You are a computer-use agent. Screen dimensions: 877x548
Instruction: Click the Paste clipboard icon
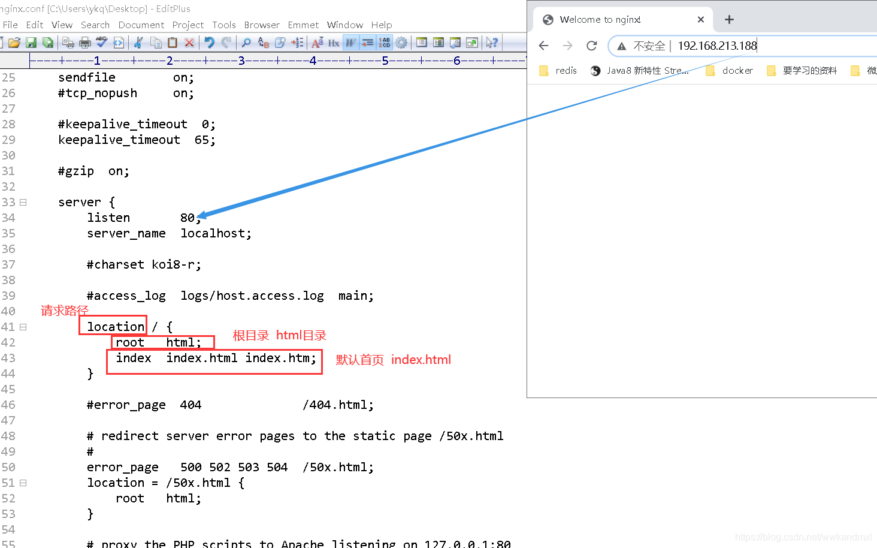tap(173, 43)
